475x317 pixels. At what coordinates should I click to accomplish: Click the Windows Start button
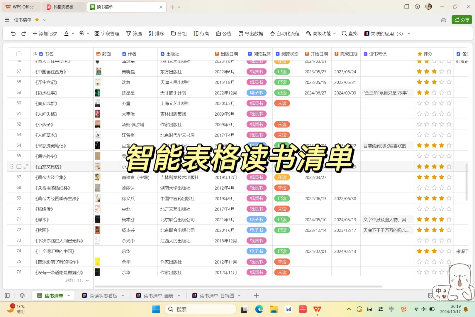click(x=156, y=309)
